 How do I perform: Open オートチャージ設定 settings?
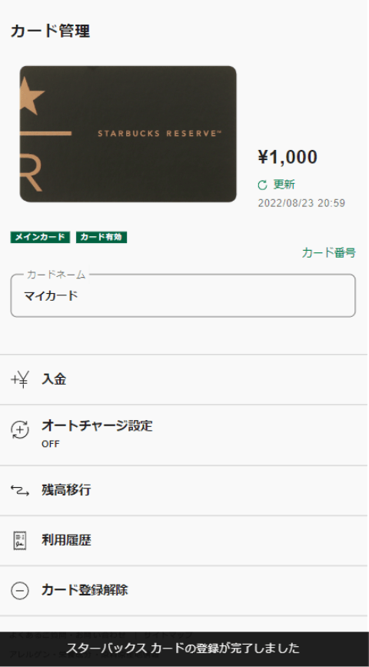coord(184,435)
